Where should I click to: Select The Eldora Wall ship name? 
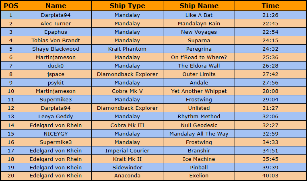(x=199, y=66)
